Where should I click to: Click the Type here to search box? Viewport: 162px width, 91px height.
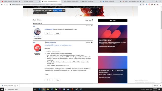tap(18, 89)
